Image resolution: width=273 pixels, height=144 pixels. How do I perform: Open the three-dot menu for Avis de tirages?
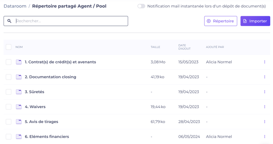264,121
